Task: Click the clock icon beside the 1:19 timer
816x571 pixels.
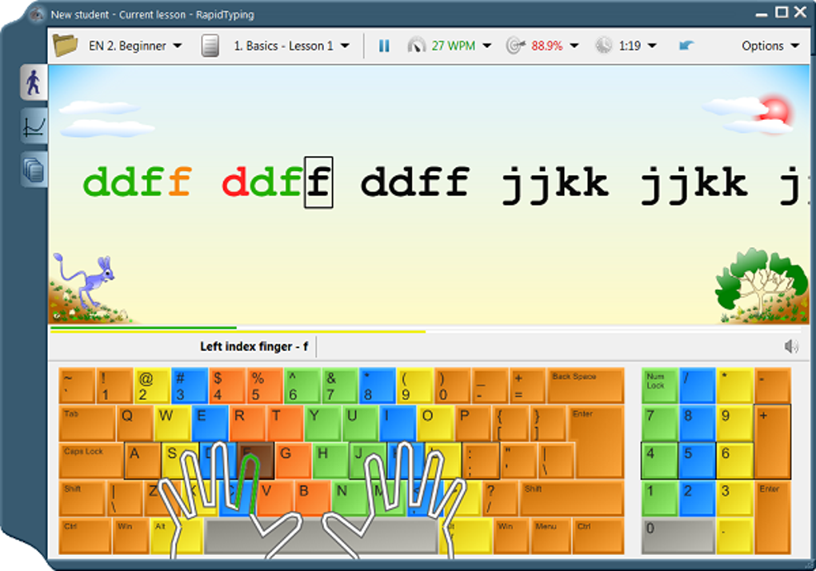Action: tap(605, 46)
